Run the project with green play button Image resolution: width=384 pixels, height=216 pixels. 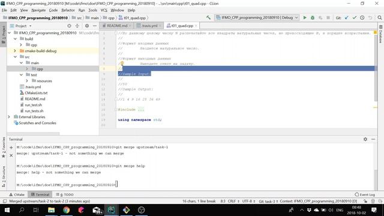pyautogui.click(x=305, y=17)
